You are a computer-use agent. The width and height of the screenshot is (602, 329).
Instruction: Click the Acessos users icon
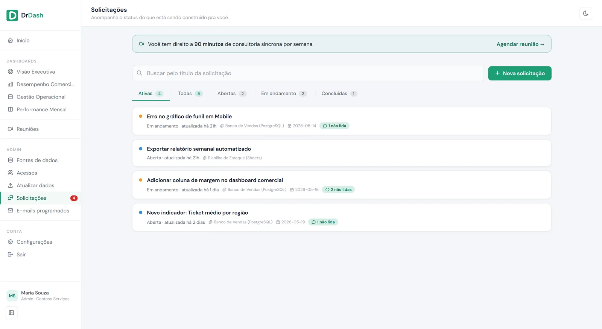11,173
